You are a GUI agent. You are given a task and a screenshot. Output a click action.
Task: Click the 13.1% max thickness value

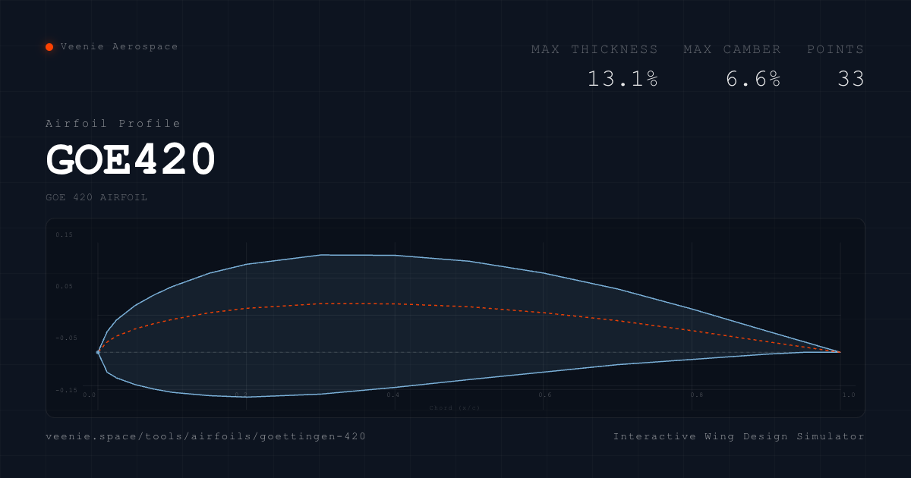623,79
